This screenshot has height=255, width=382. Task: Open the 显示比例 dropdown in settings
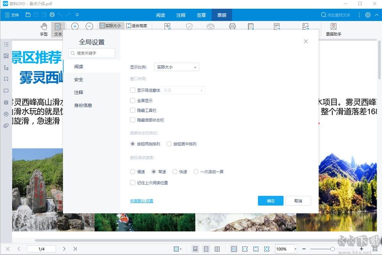pyautogui.click(x=176, y=67)
